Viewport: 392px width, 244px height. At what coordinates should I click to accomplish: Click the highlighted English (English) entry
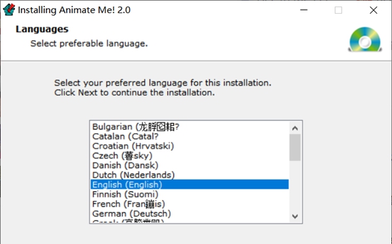pyautogui.click(x=189, y=185)
